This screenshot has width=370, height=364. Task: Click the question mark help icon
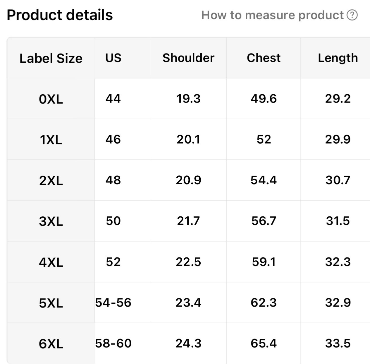(352, 15)
